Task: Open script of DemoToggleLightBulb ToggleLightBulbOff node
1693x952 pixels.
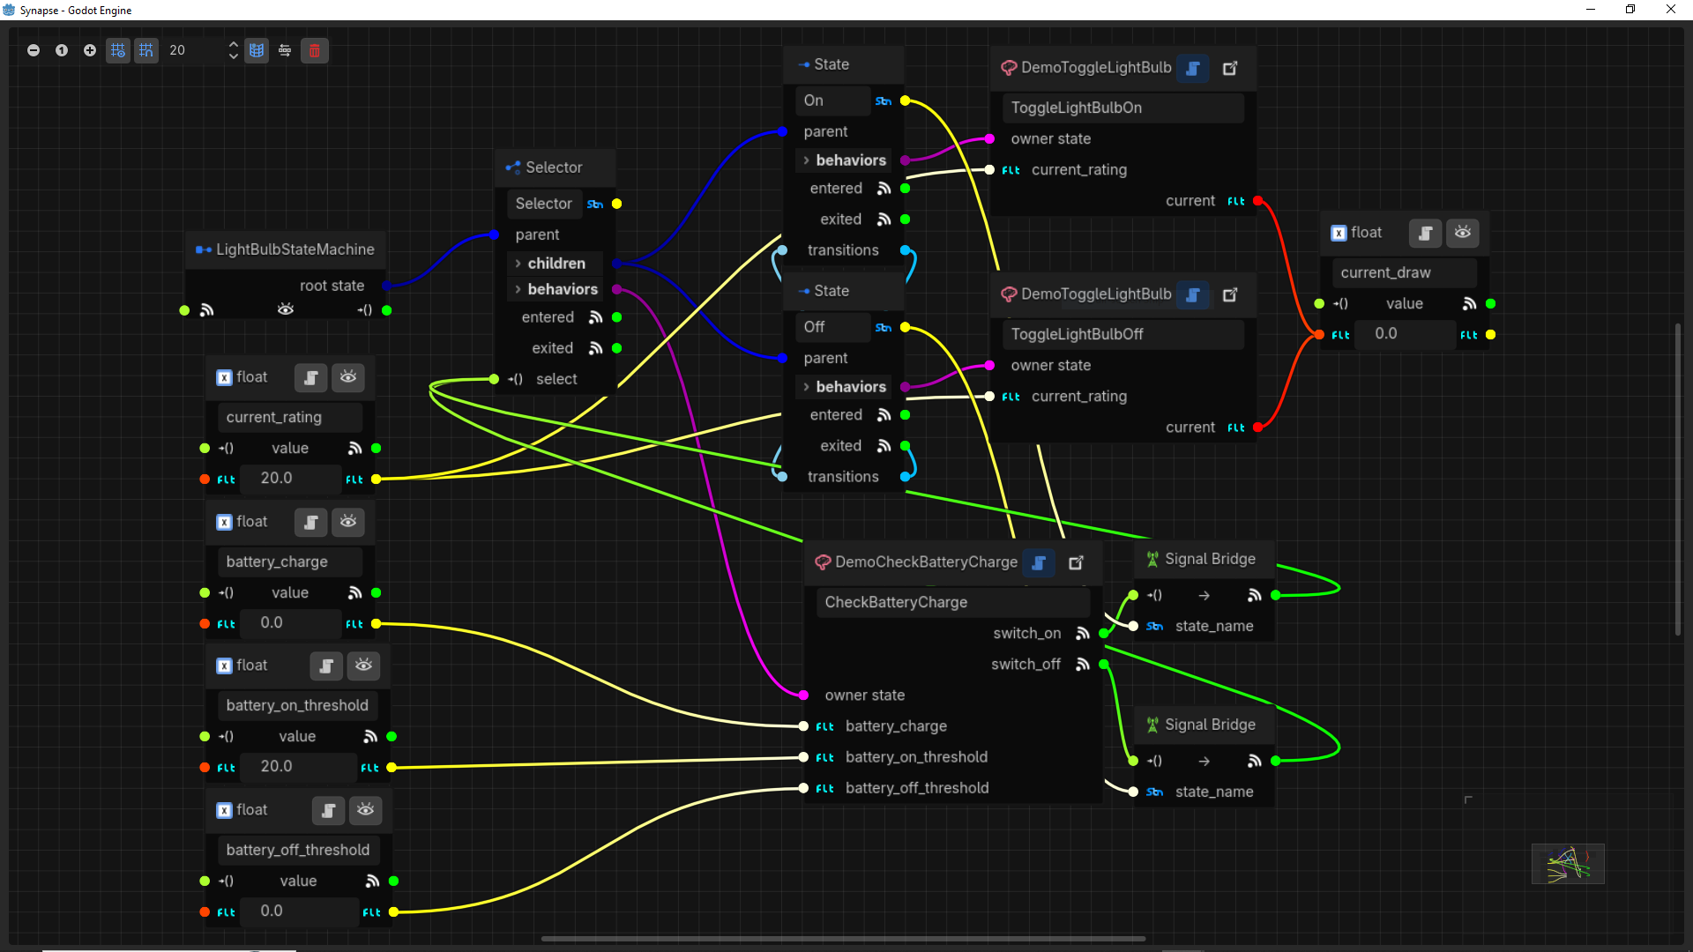Action: (x=1193, y=294)
